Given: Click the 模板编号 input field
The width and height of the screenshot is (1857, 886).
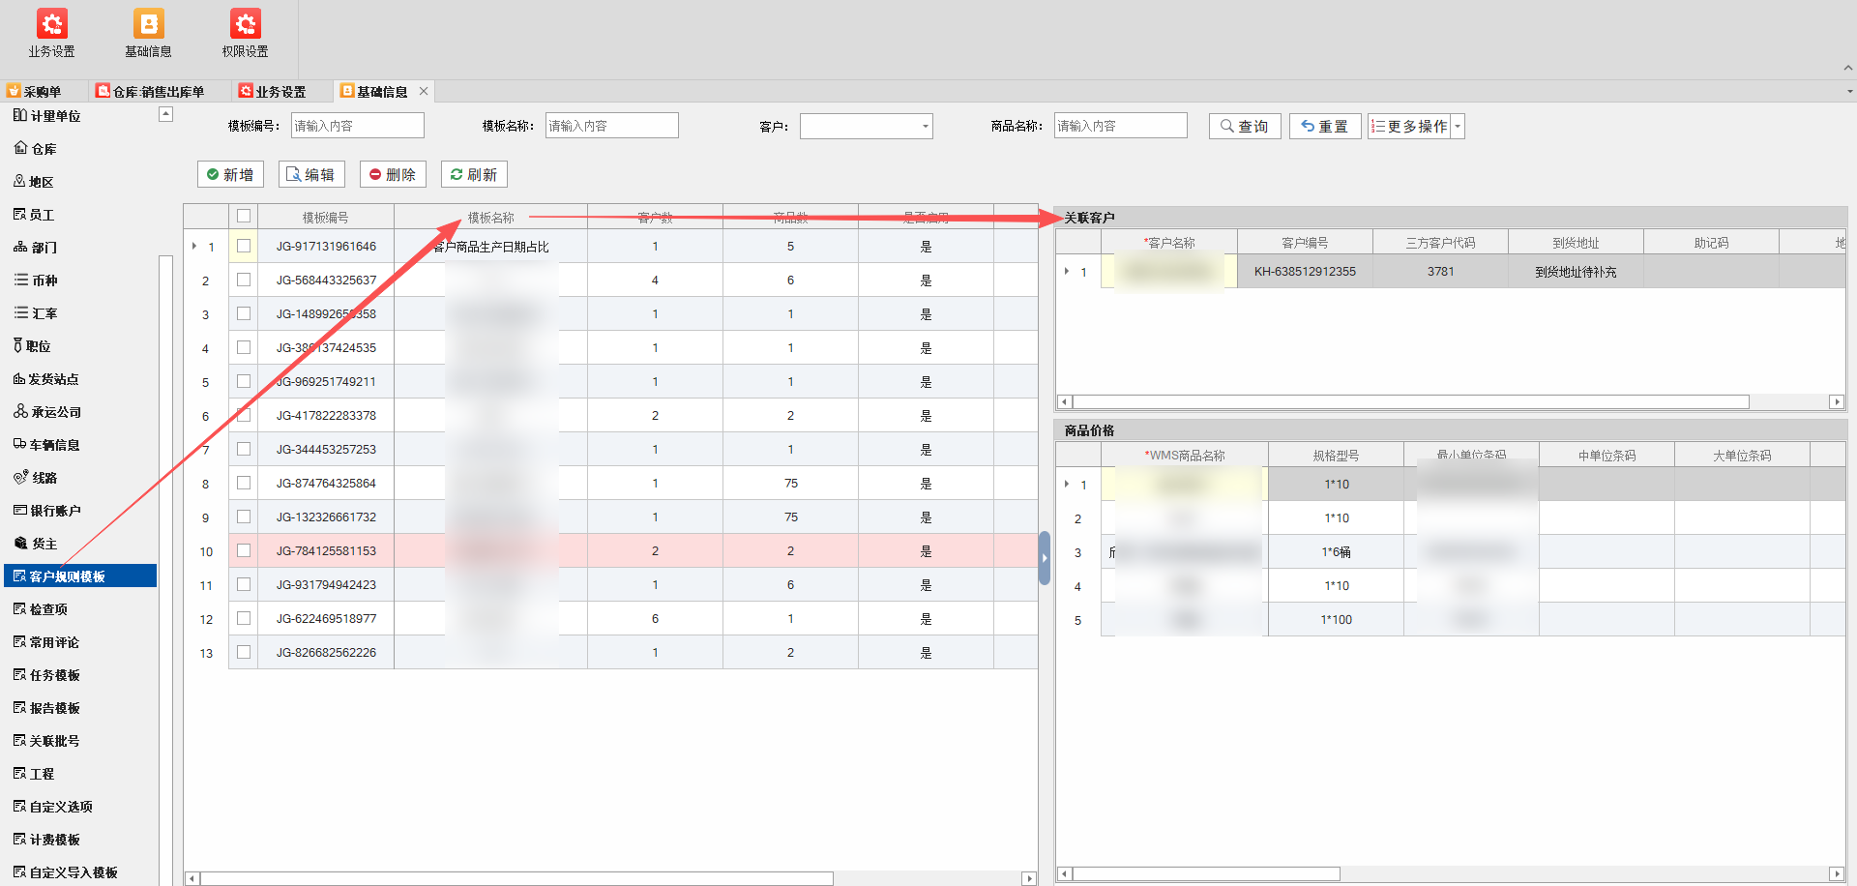Looking at the screenshot, I should point(357,127).
